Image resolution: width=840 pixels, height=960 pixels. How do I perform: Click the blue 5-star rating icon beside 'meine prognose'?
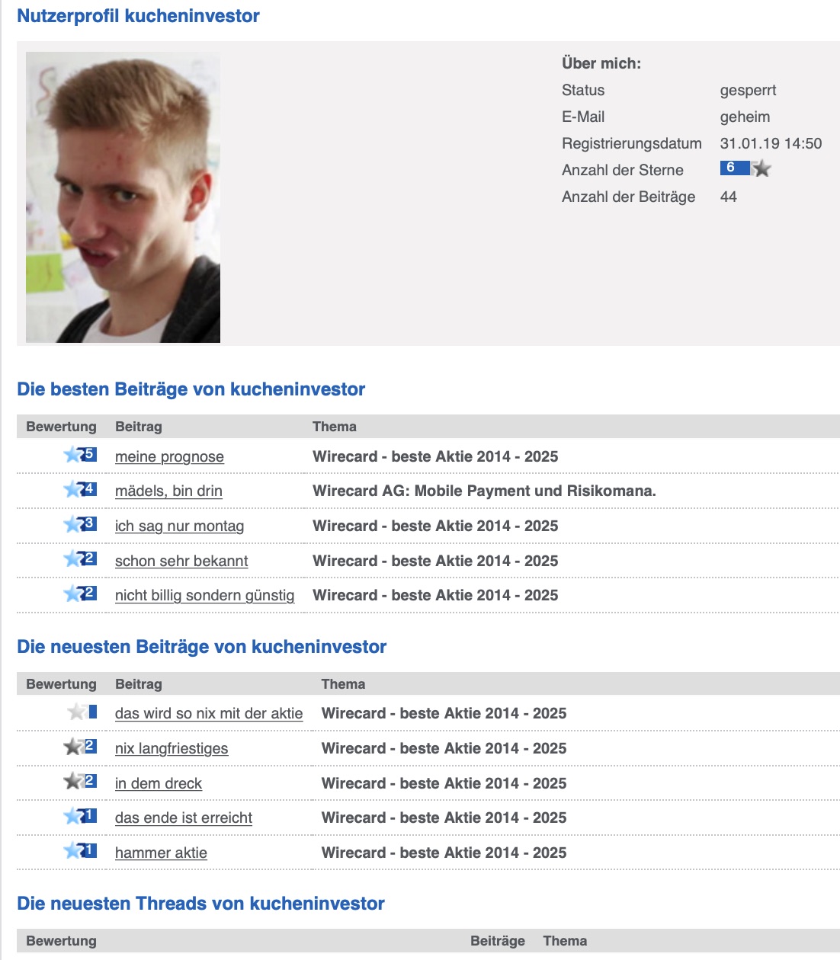79,455
